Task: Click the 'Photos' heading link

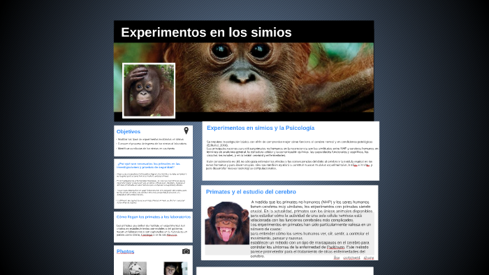Action: click(125, 251)
